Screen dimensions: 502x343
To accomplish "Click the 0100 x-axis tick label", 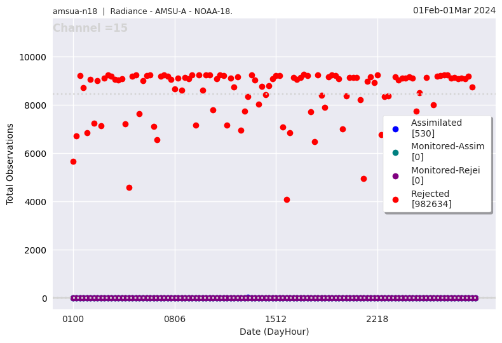I will pyautogui.click(x=73, y=319).
